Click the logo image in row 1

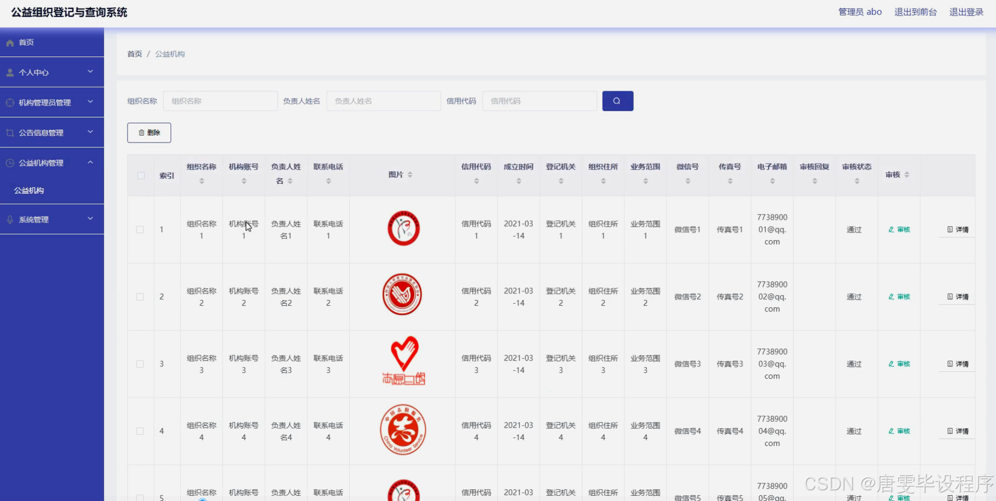point(403,228)
